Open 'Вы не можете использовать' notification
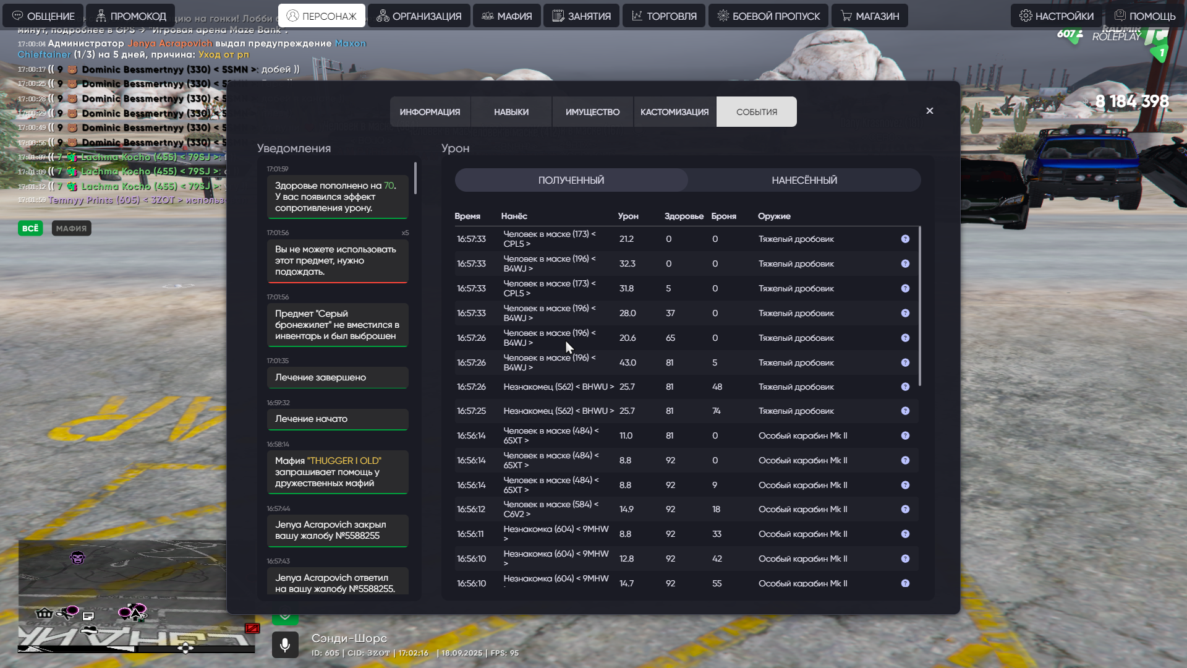This screenshot has height=668, width=1187. (x=338, y=261)
